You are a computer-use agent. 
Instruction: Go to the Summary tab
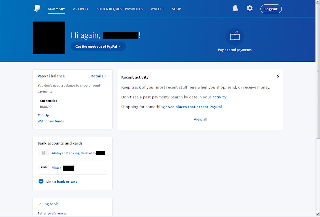(x=56, y=9)
